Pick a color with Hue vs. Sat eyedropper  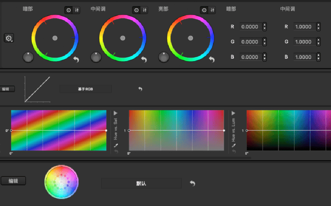pos(116,145)
